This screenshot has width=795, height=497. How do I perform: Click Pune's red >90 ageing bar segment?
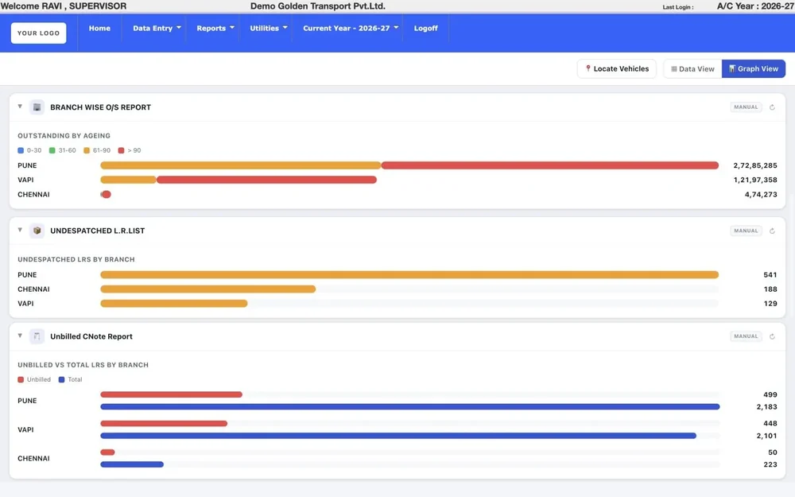coord(550,165)
